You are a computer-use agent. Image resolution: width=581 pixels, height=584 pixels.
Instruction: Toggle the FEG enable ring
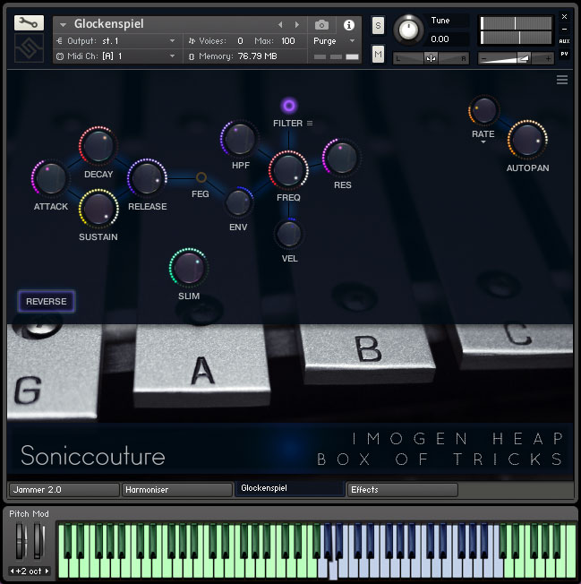pyautogui.click(x=201, y=177)
